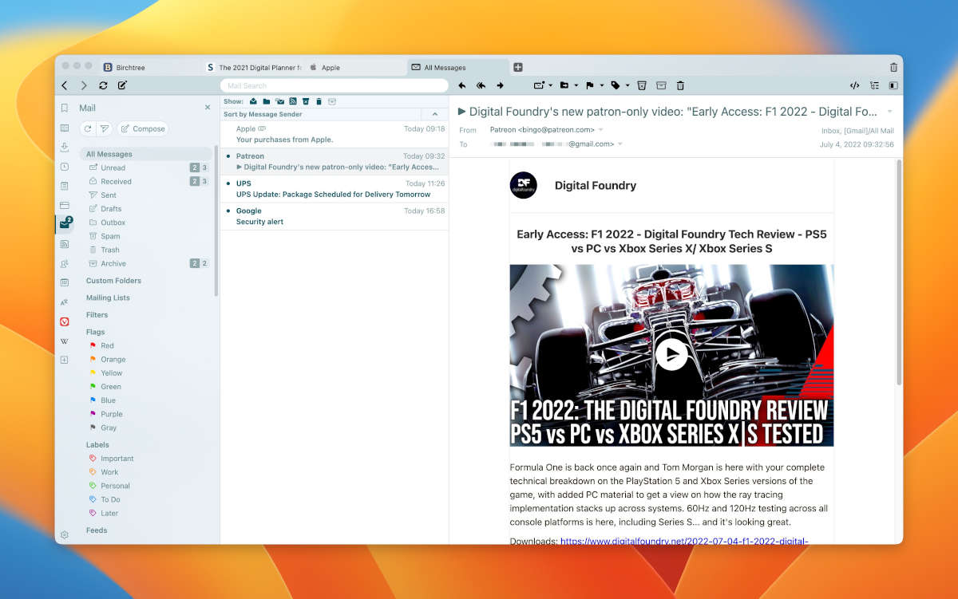Expand message header details arrow
This screenshot has width=958, height=599.
coord(890,112)
